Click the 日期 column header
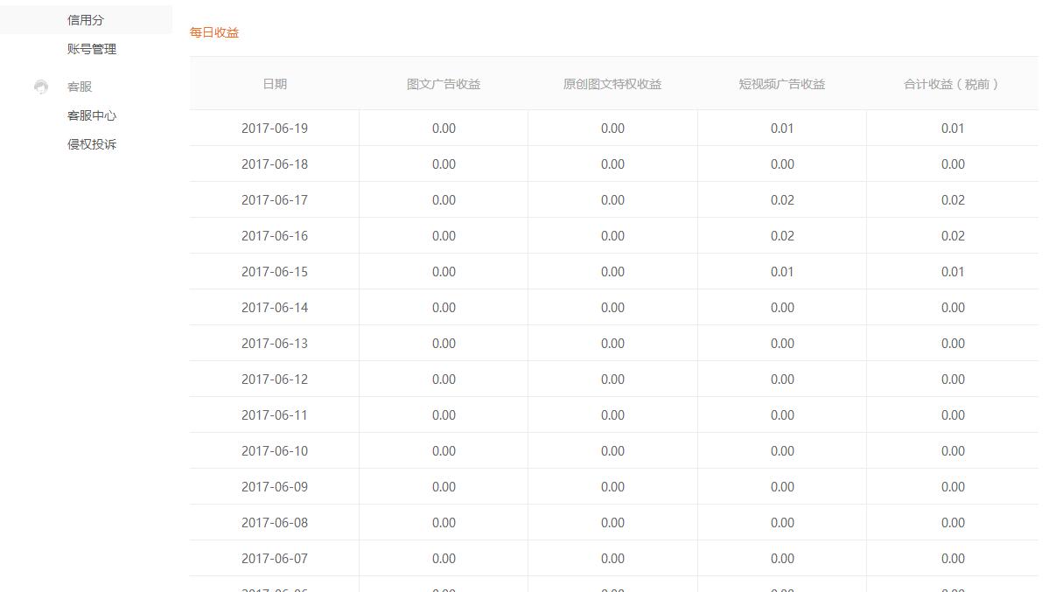This screenshot has width=1056, height=592. click(275, 84)
